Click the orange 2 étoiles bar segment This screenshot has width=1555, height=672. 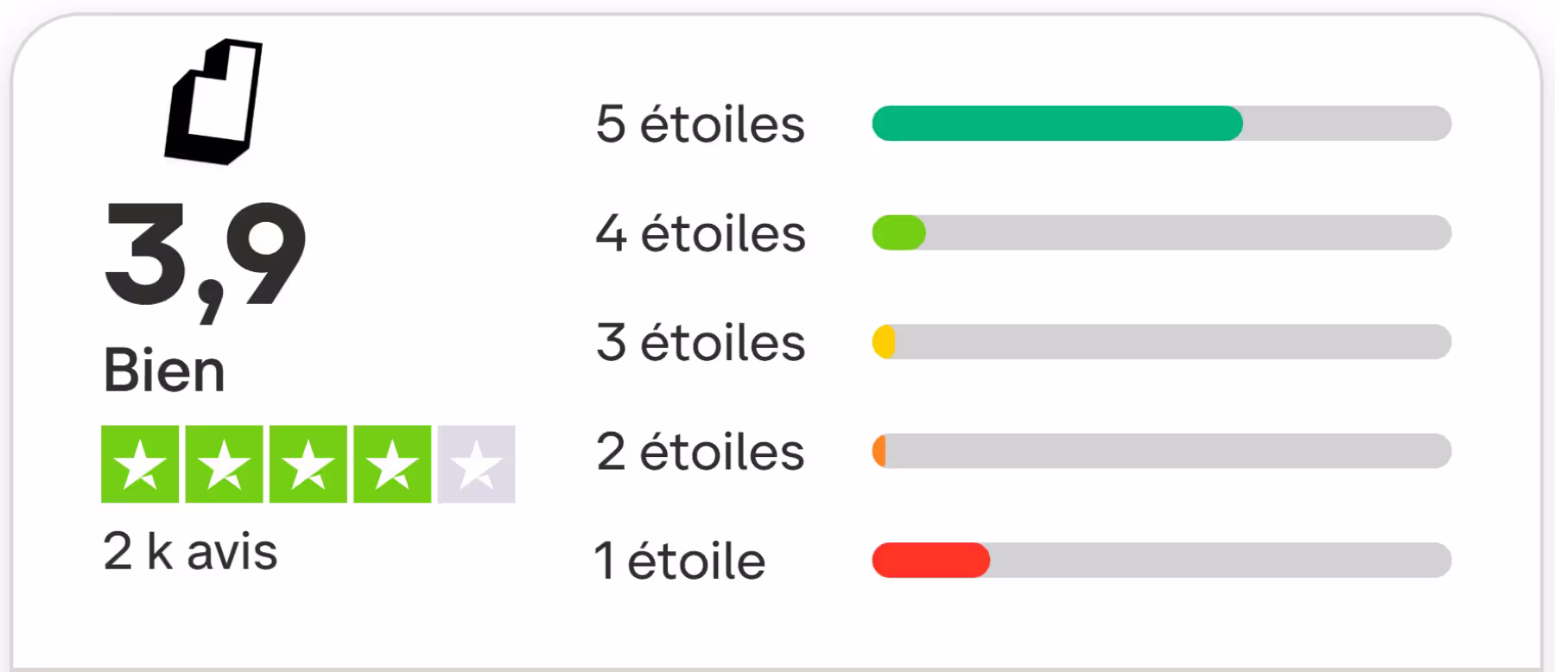coord(881,450)
